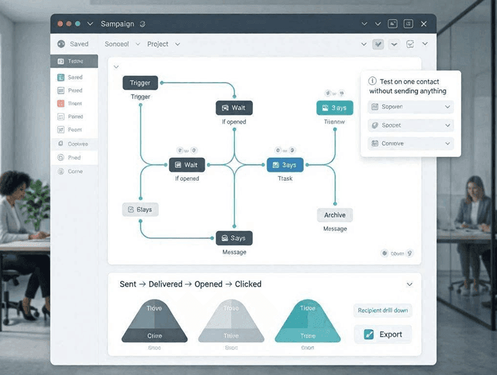Click the Peont sidebar icon
Screen dimensions: 497x375
(61, 129)
